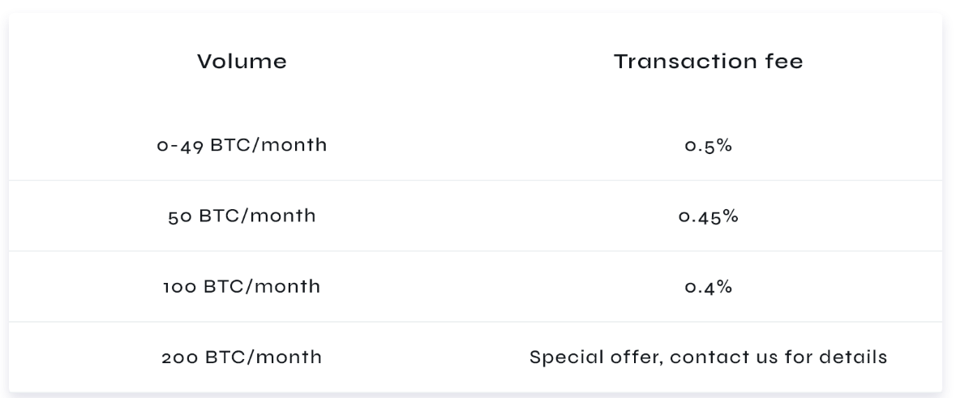973x398 pixels.
Task: Select the 0-49 BTC/month volume cell
Action: point(242,146)
